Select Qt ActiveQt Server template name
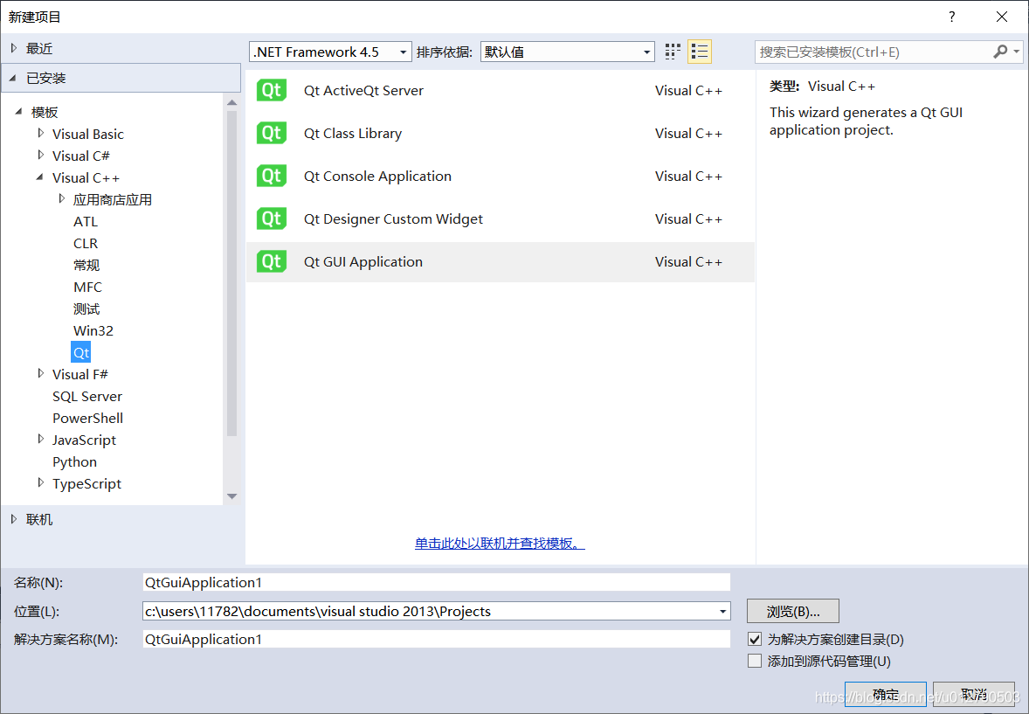Image resolution: width=1029 pixels, height=714 pixels. pos(363,91)
